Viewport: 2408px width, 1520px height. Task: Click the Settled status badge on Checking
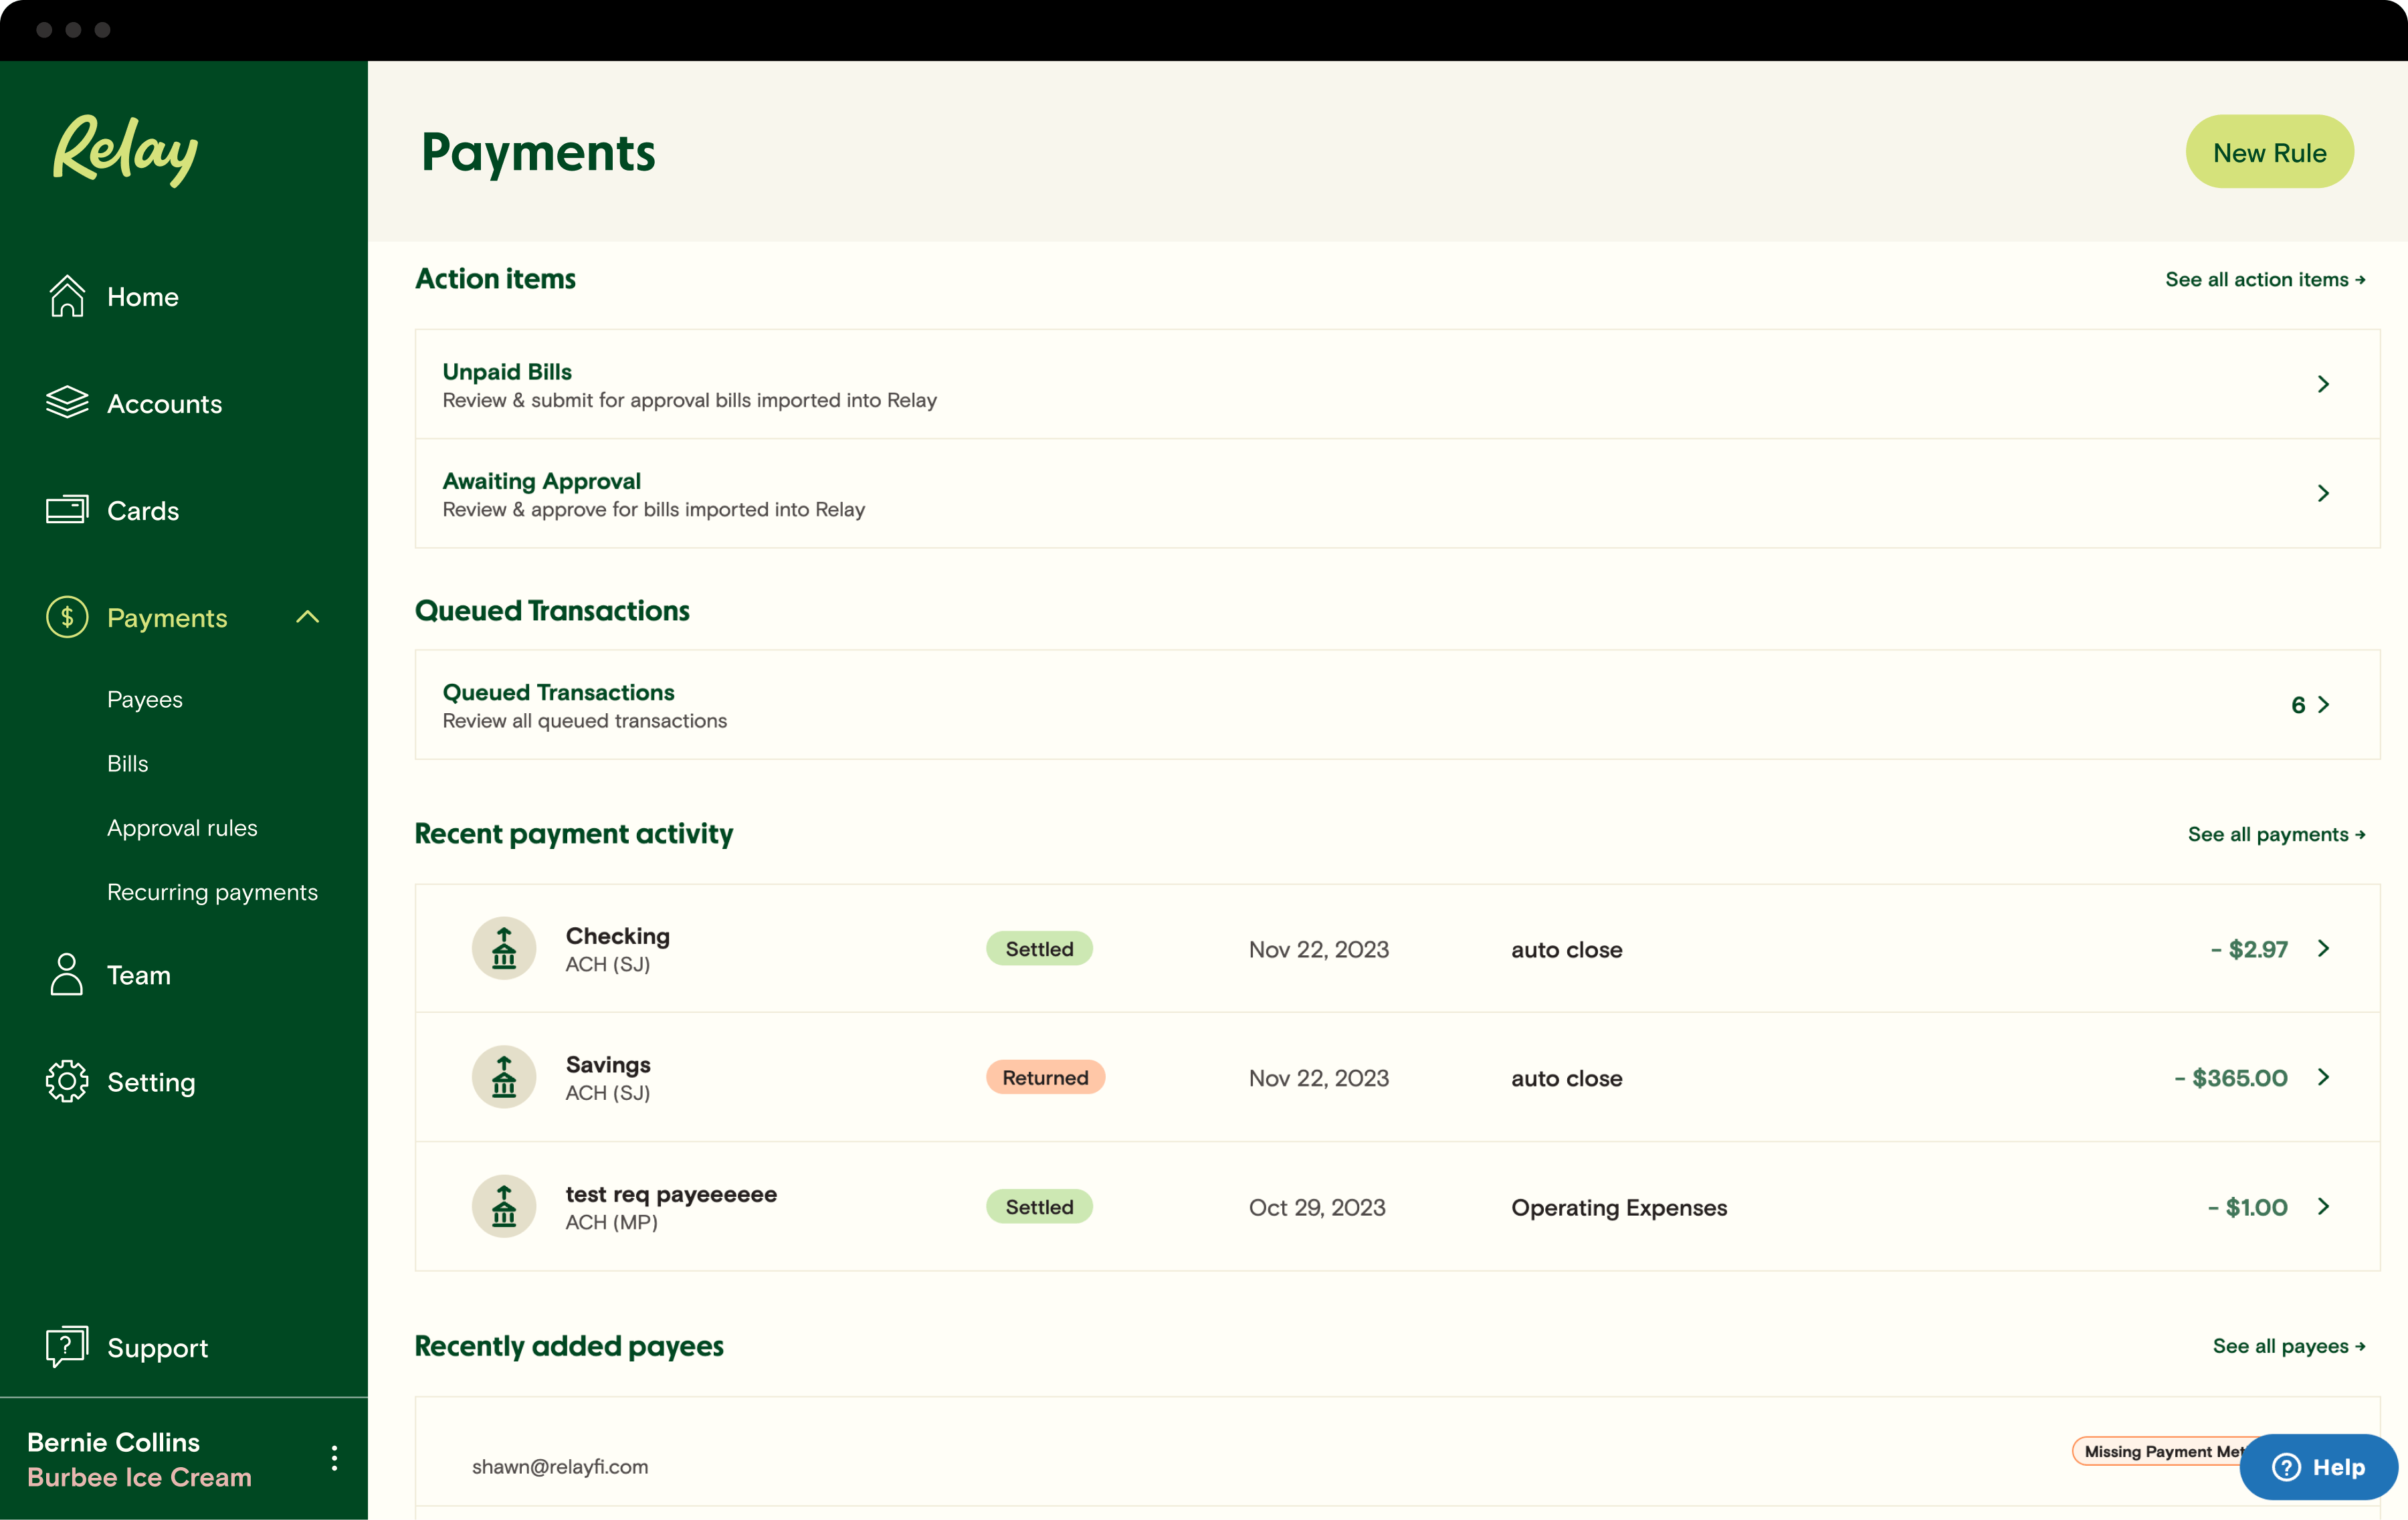[1039, 947]
